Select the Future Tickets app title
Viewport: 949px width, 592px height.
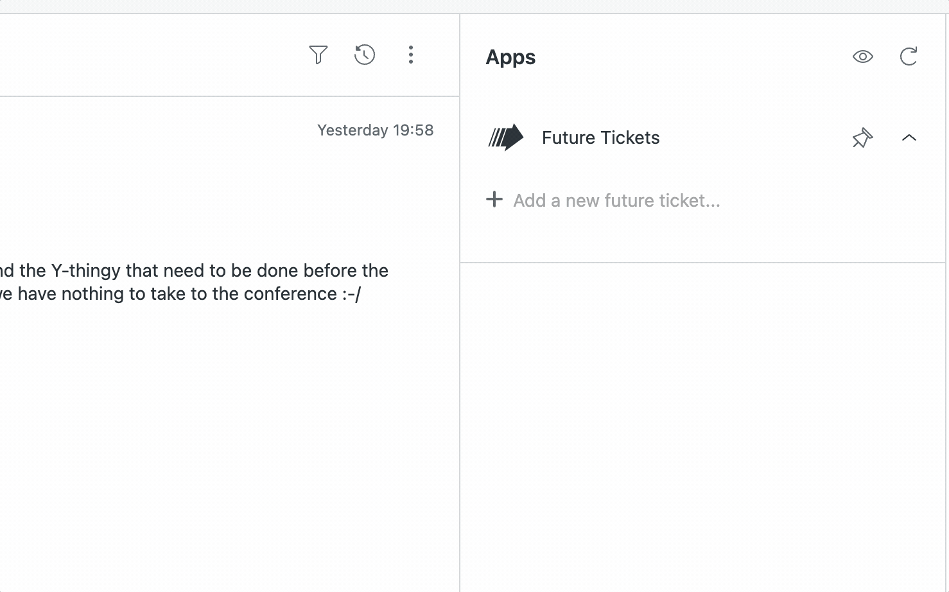coord(600,137)
